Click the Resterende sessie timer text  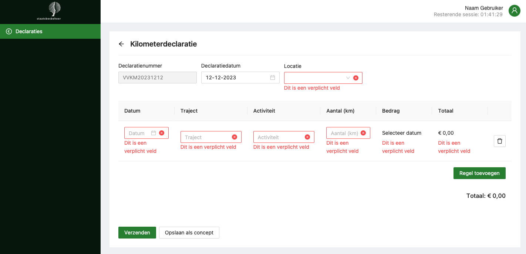[468, 14]
